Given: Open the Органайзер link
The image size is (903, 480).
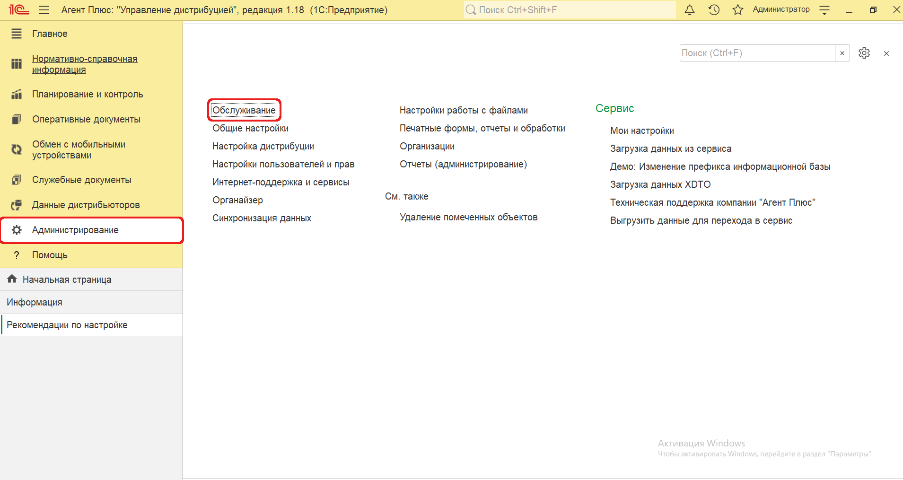Looking at the screenshot, I should click(x=237, y=200).
